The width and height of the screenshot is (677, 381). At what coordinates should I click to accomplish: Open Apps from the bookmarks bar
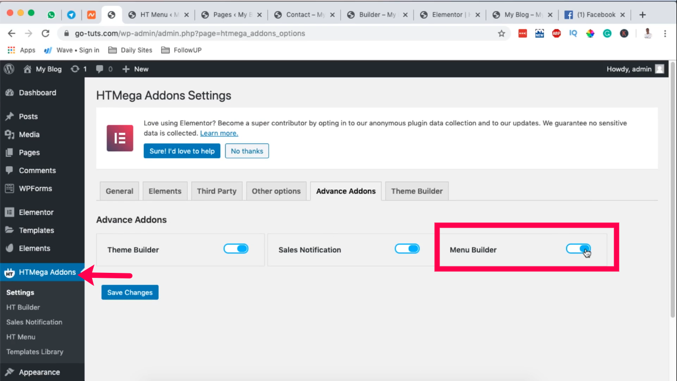(21, 50)
